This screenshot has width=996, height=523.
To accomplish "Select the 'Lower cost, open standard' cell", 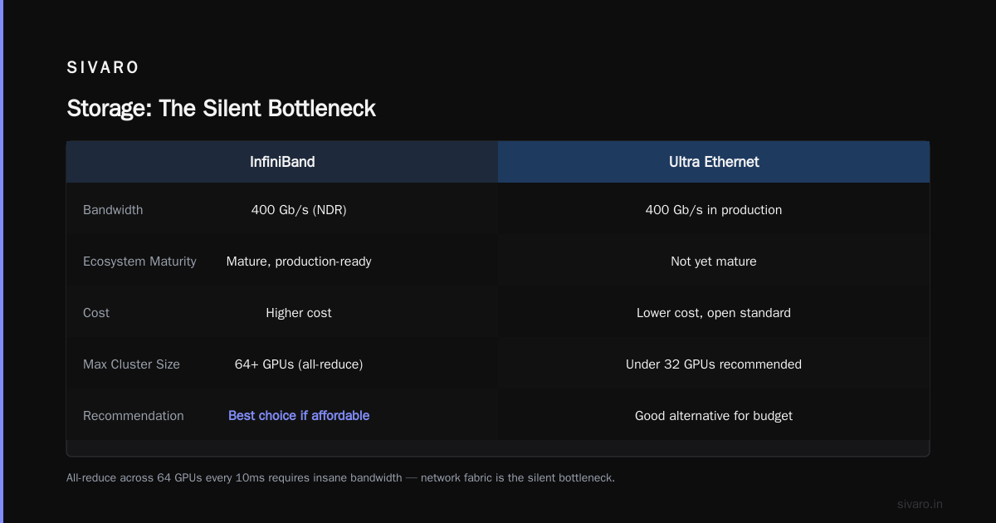I will [714, 313].
